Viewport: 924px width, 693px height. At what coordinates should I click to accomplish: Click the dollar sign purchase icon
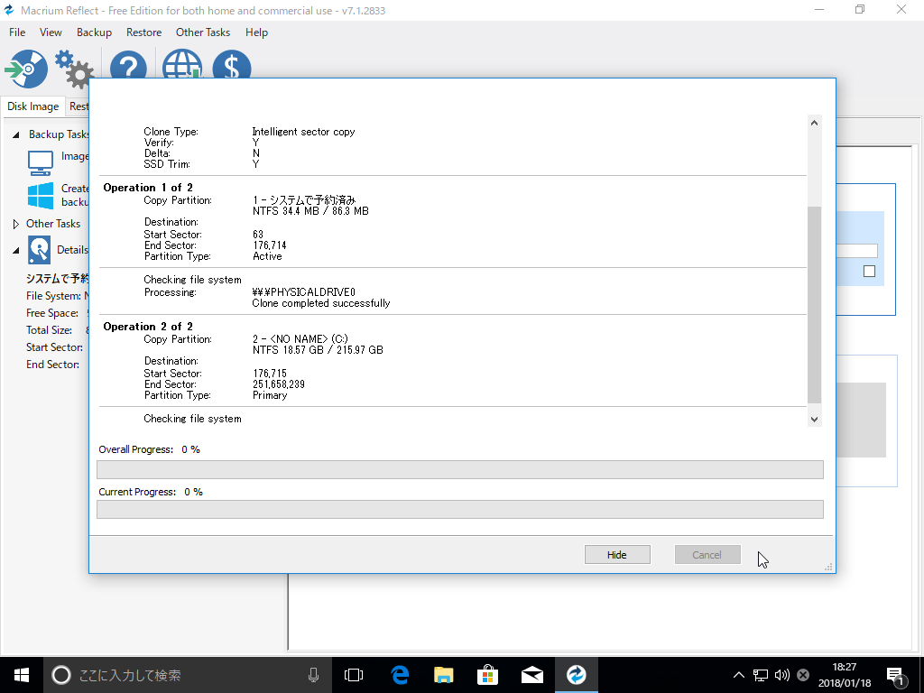pos(232,64)
